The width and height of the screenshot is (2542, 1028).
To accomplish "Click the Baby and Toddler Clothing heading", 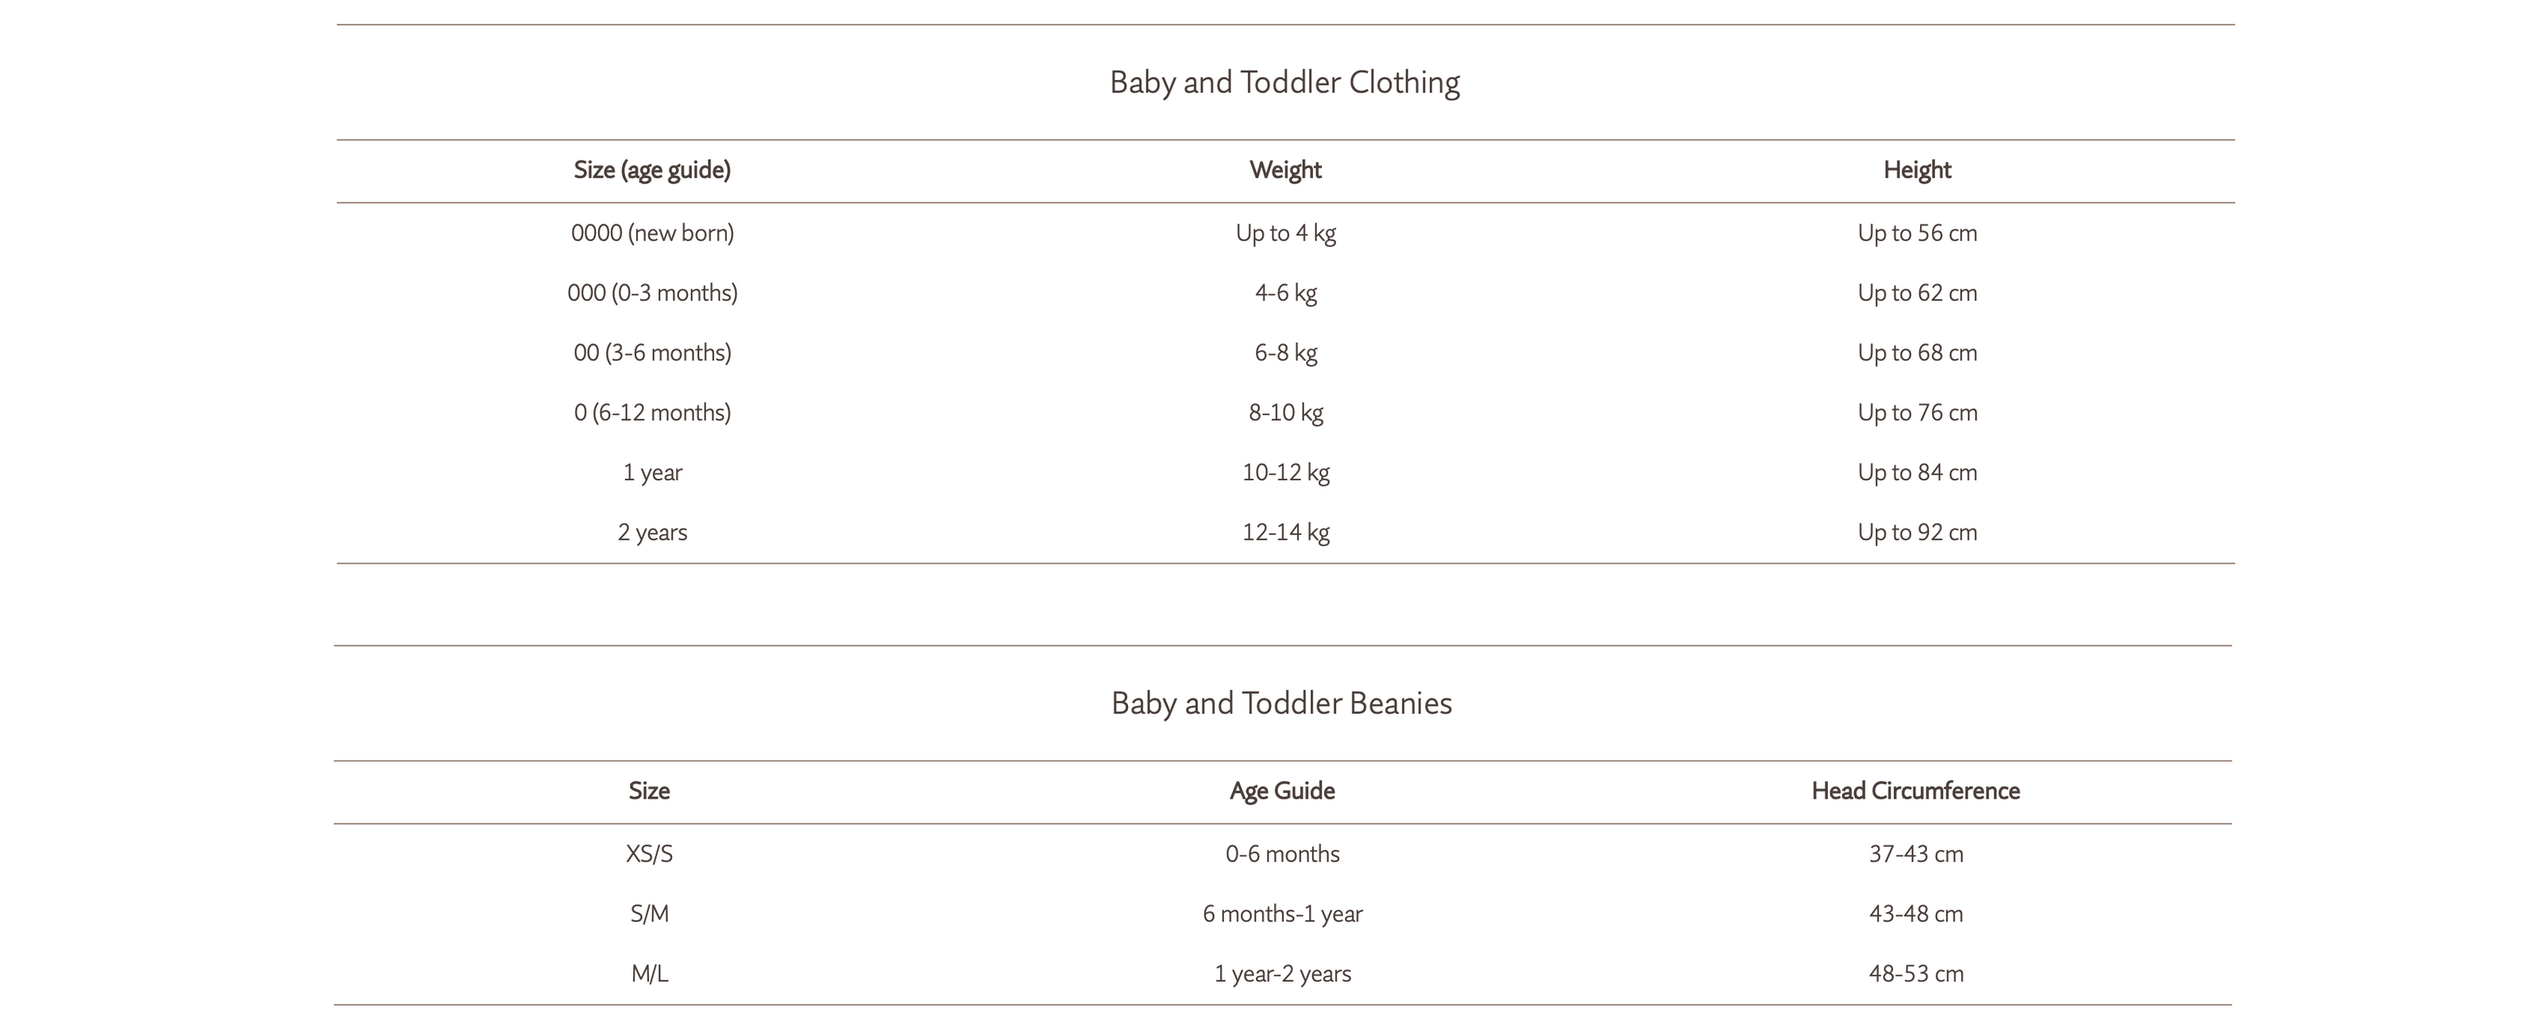I will tap(1285, 82).
